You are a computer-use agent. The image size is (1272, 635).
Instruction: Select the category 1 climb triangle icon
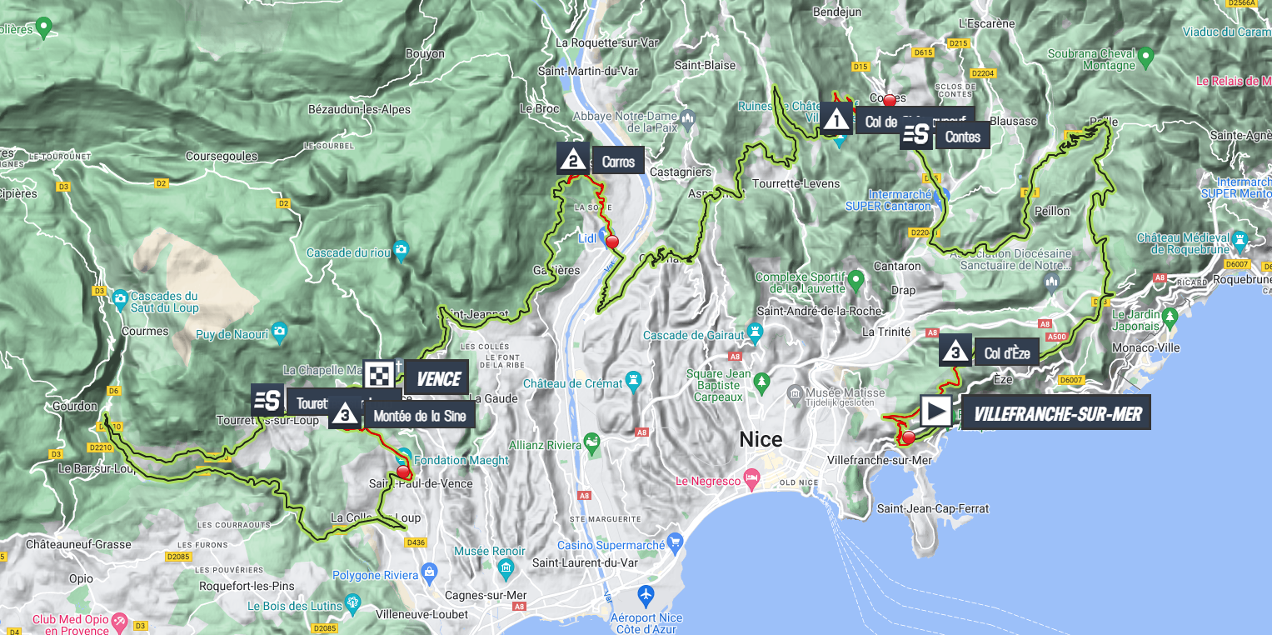[836, 118]
